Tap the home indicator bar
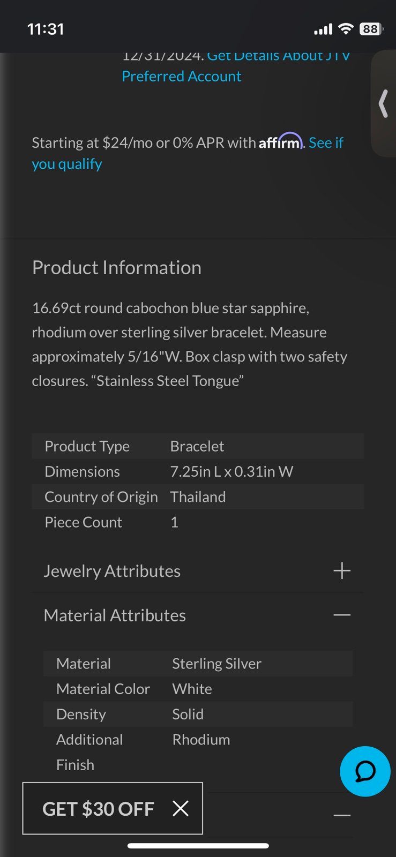 point(198,846)
